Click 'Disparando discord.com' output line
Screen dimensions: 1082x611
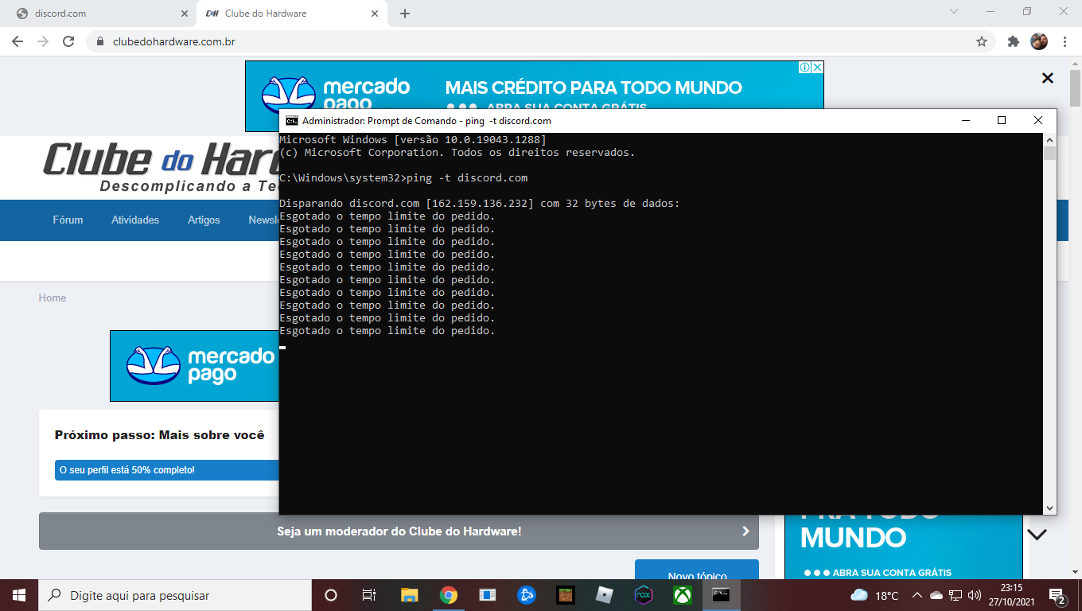click(x=480, y=204)
